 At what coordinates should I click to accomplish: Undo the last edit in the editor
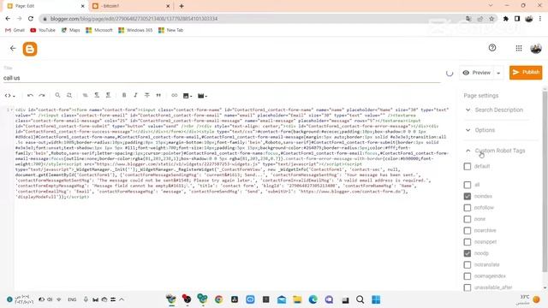click(x=31, y=95)
